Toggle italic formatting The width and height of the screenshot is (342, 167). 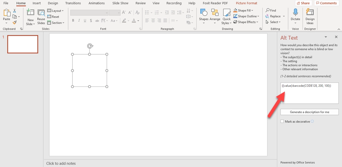(x=79, y=20)
